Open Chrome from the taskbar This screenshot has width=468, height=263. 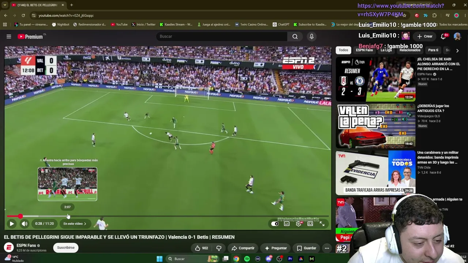237,259
